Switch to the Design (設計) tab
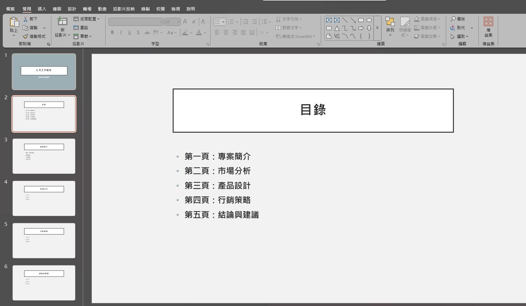The width and height of the screenshot is (526, 306). click(72, 9)
